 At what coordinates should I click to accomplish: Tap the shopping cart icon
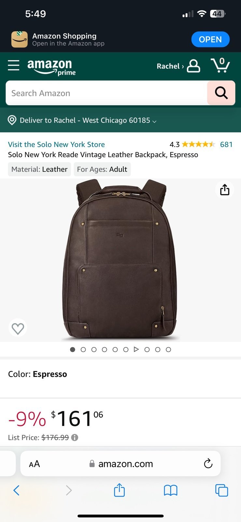click(220, 65)
